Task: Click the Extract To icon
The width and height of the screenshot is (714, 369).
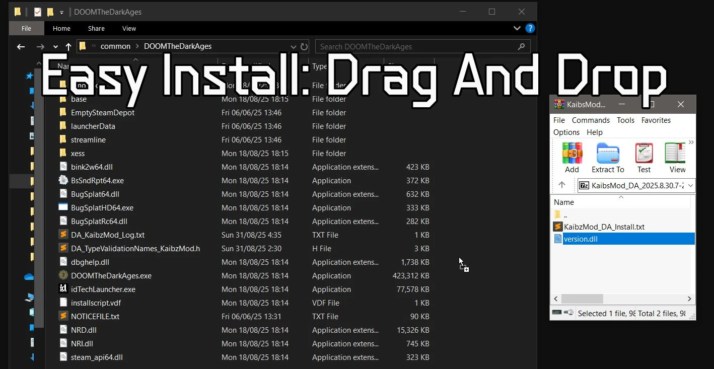Action: click(x=608, y=157)
